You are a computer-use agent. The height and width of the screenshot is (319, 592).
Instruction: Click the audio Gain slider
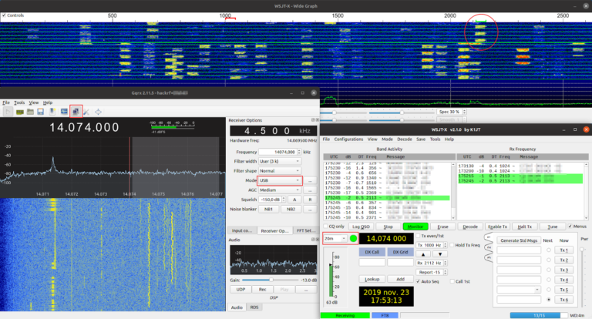tap(271, 280)
